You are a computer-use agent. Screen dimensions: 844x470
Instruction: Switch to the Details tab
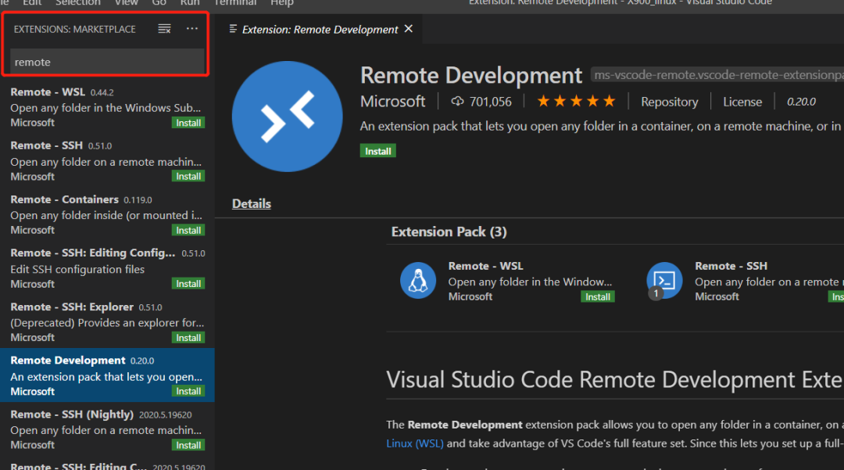(252, 203)
